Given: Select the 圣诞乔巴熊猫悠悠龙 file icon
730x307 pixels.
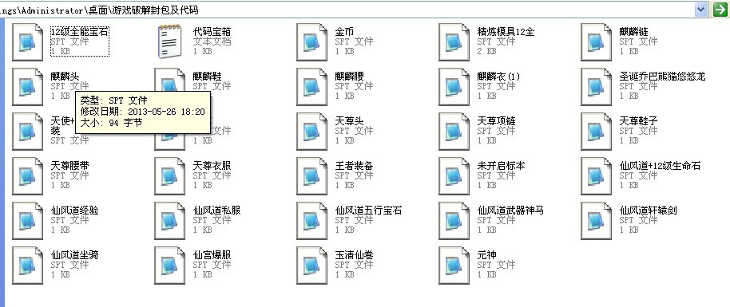Looking at the screenshot, I should click(x=596, y=87).
